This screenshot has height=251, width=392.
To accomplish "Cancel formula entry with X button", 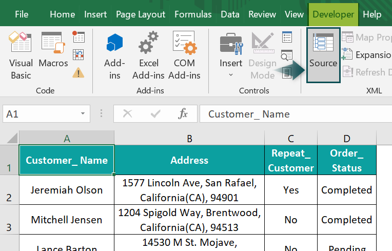I will [127, 114].
